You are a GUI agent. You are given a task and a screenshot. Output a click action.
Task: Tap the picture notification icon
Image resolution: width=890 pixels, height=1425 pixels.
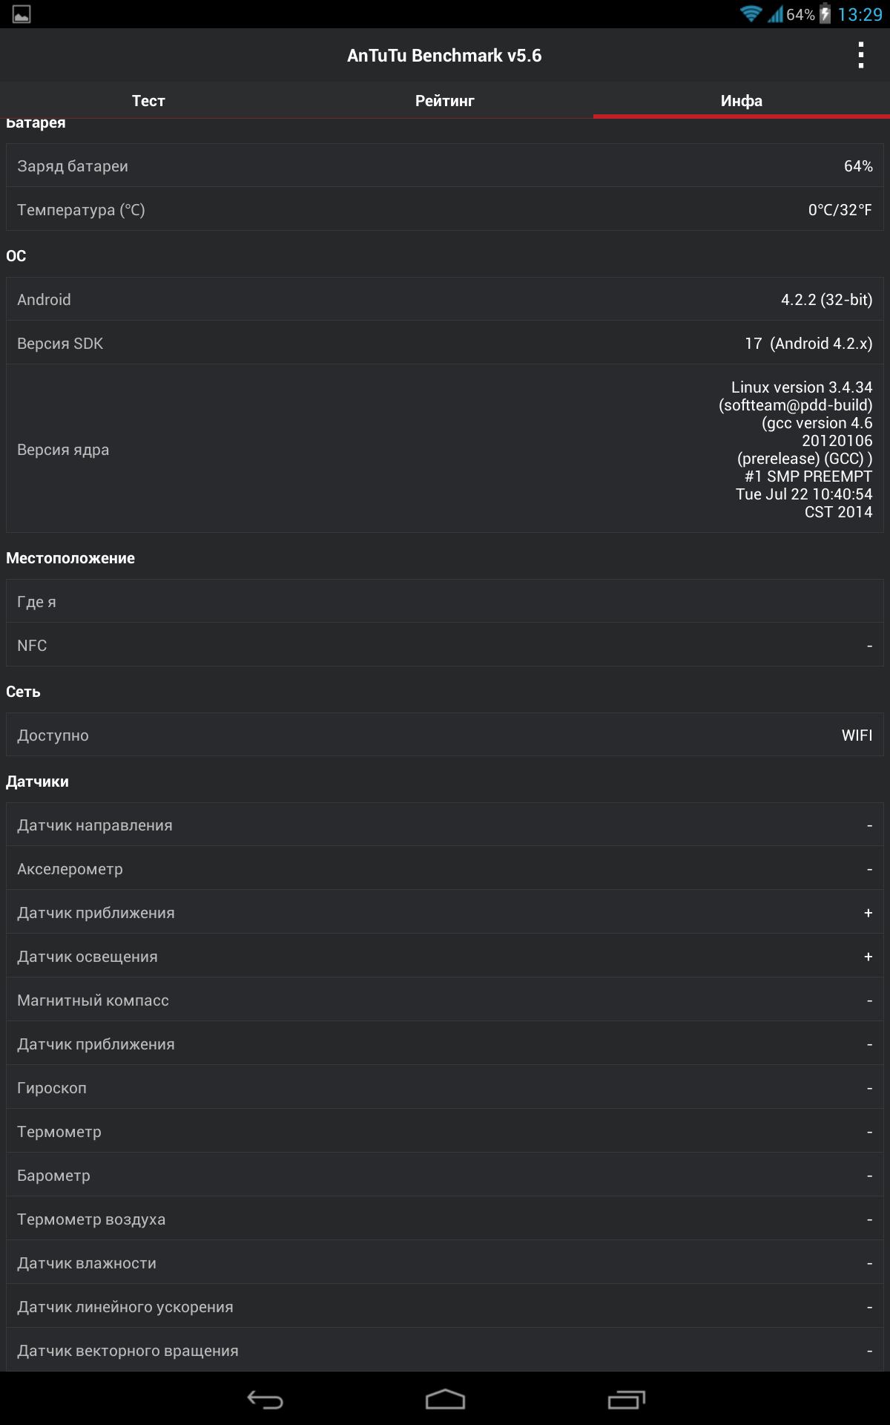tap(22, 14)
